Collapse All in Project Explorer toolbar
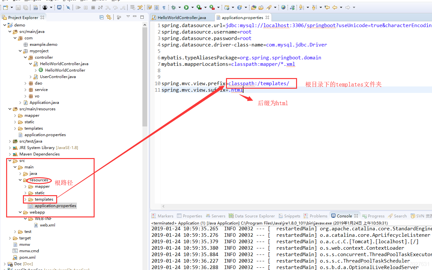 tap(102, 17)
